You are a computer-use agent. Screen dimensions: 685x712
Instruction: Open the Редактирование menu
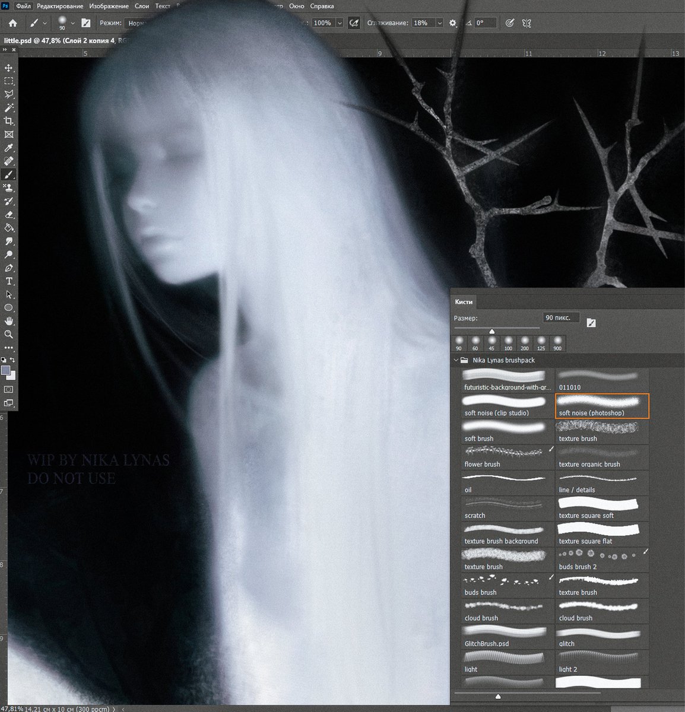(60, 6)
